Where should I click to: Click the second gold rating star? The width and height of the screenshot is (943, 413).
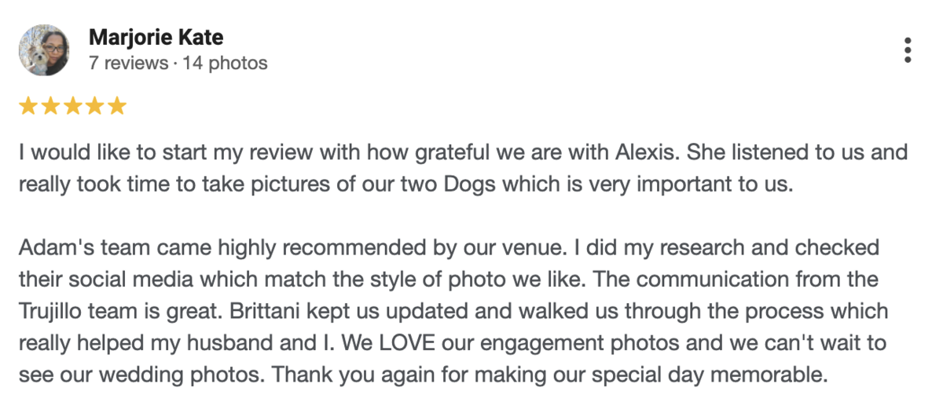click(50, 106)
